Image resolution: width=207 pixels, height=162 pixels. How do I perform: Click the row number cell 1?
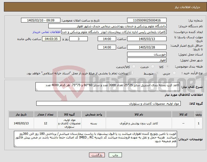(199, 123)
